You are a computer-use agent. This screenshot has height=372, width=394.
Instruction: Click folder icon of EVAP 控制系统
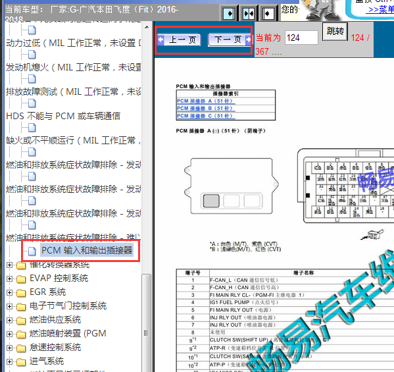pyautogui.click(x=21, y=279)
